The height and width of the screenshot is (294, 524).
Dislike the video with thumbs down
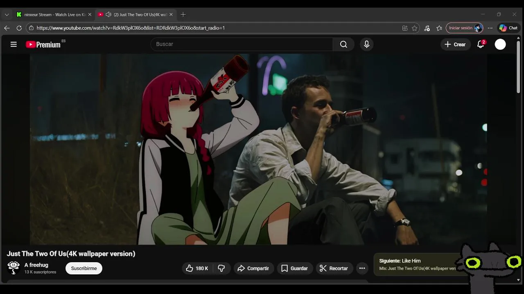coord(221,268)
